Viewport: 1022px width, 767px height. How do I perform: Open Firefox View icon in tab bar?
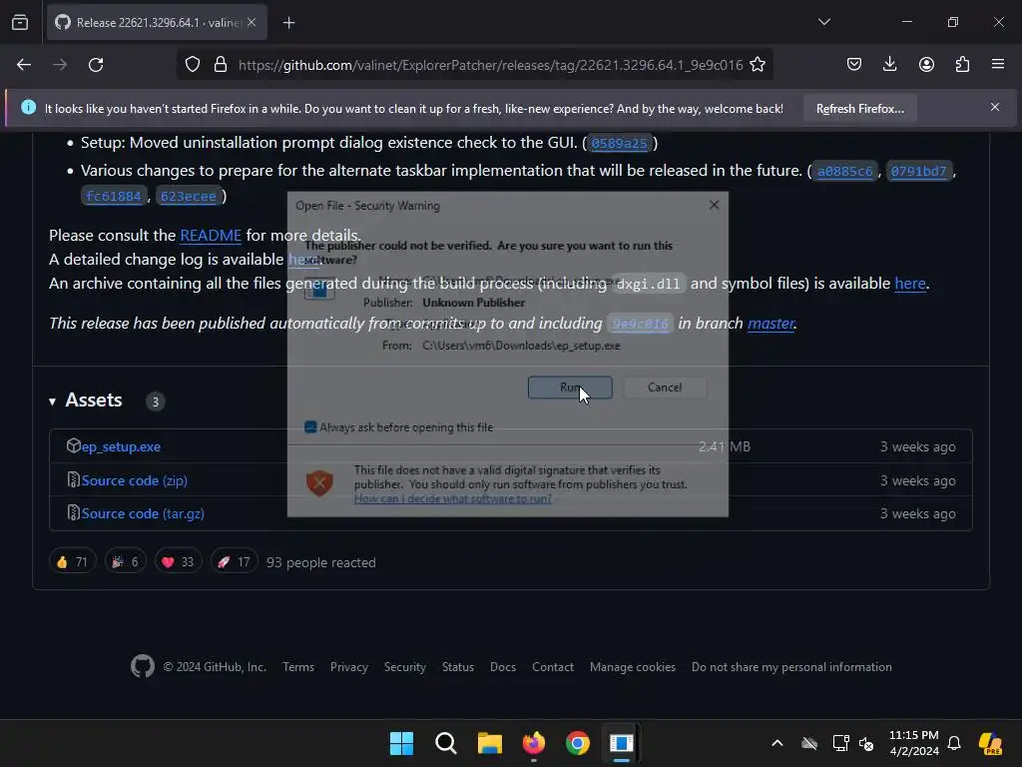(20, 22)
